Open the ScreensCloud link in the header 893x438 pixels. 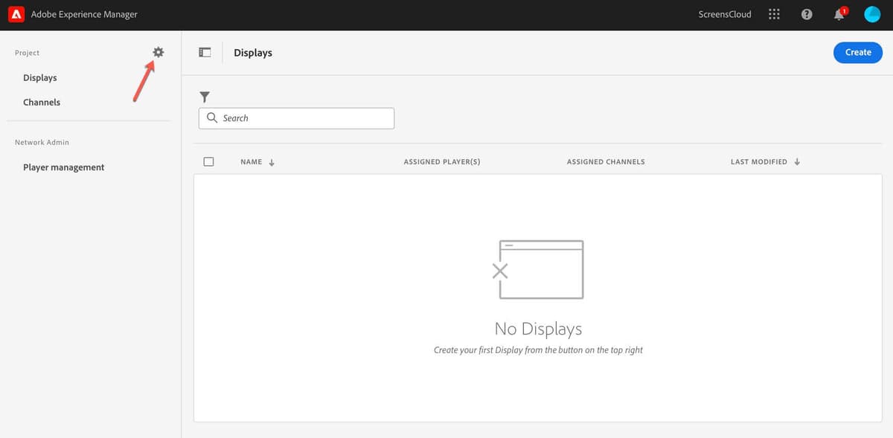click(x=724, y=13)
